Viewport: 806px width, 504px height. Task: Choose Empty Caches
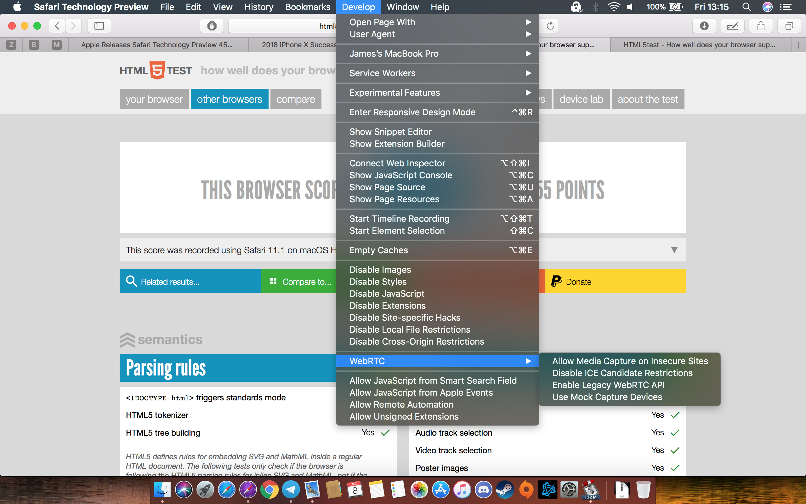click(x=437, y=250)
